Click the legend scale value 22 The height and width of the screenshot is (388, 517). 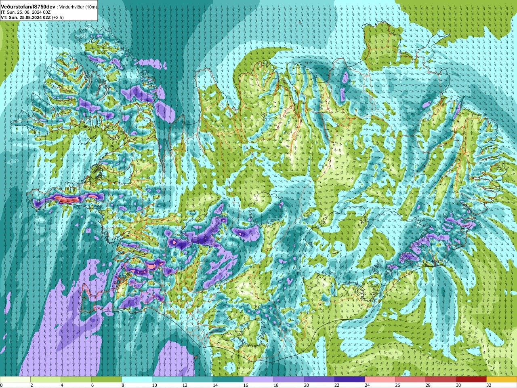(337, 385)
